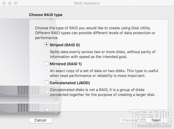Viewport: 174px width, 129px height.
Task: Click the greyed-out Previous button
Action: tap(130, 120)
